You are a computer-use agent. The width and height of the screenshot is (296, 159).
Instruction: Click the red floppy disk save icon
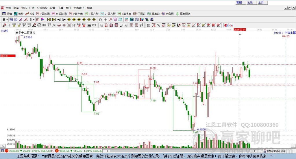click(x=142, y=20)
